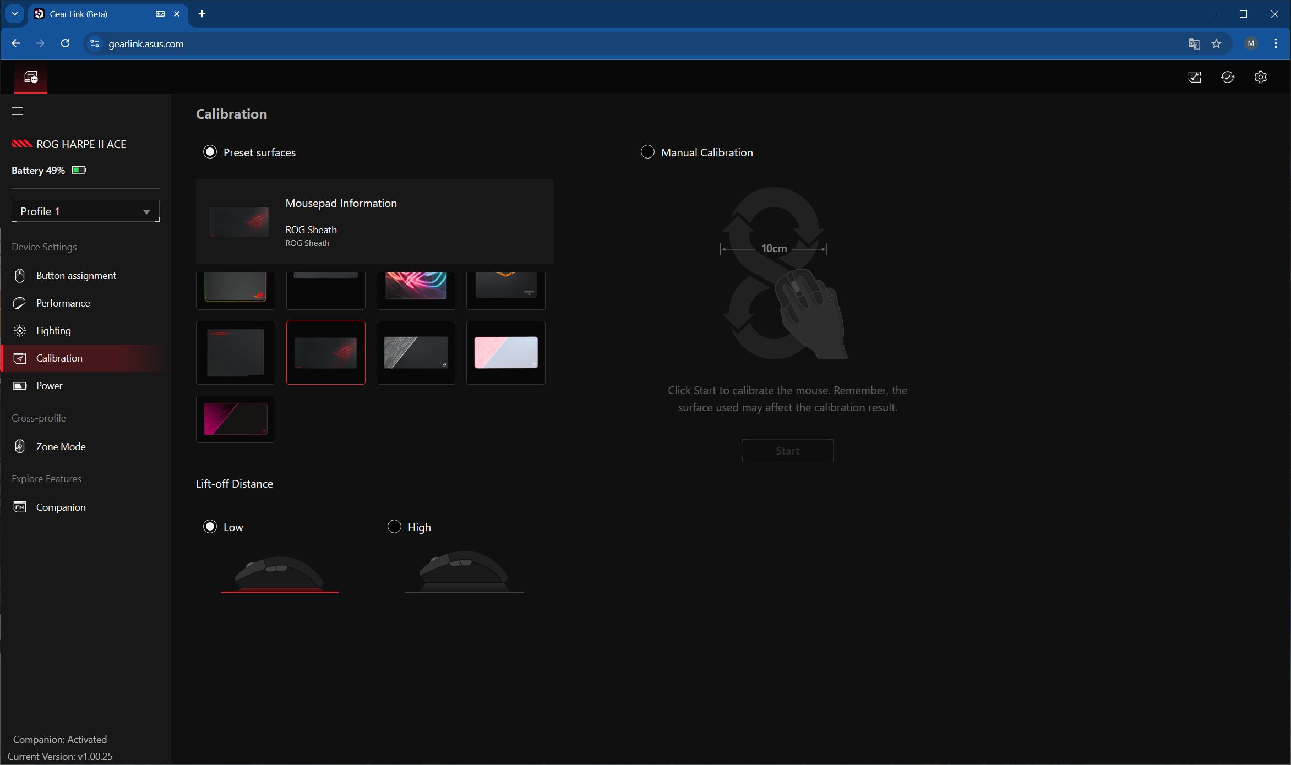Choose the grey camo patterned mousepad preset
The height and width of the screenshot is (765, 1291).
coord(416,352)
